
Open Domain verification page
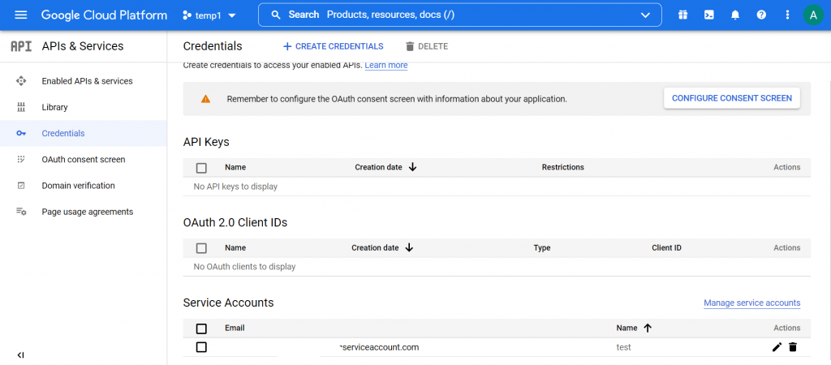click(x=79, y=186)
